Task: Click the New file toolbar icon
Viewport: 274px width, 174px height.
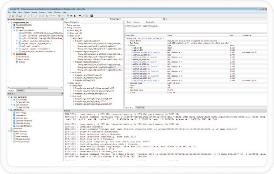Action: [10, 16]
